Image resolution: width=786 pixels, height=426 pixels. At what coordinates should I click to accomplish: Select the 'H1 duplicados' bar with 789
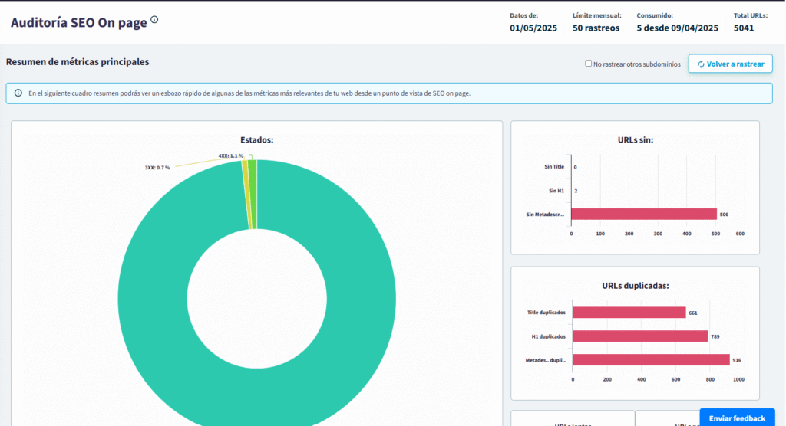coord(640,336)
